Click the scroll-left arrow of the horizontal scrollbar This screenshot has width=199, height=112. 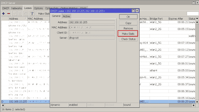[x=3, y=105]
